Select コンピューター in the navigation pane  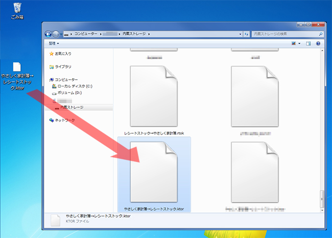coord(66,80)
